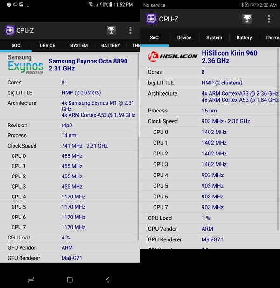Tap the CPU Load 4 % value

65,238
